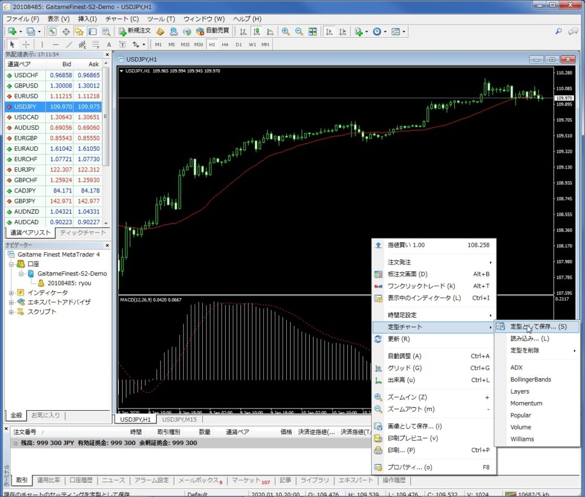Choose 読み込み... (L) in submenu

[537, 338]
